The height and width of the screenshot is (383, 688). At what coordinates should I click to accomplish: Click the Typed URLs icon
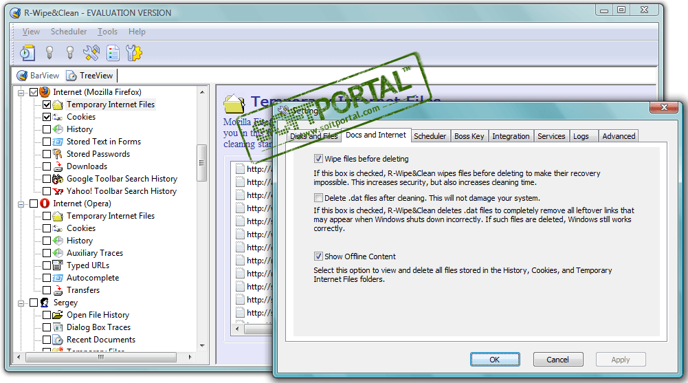tap(58, 265)
